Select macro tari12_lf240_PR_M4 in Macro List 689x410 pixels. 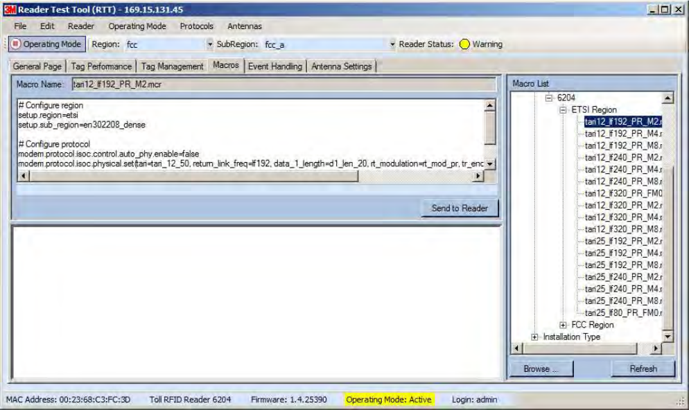pos(623,170)
